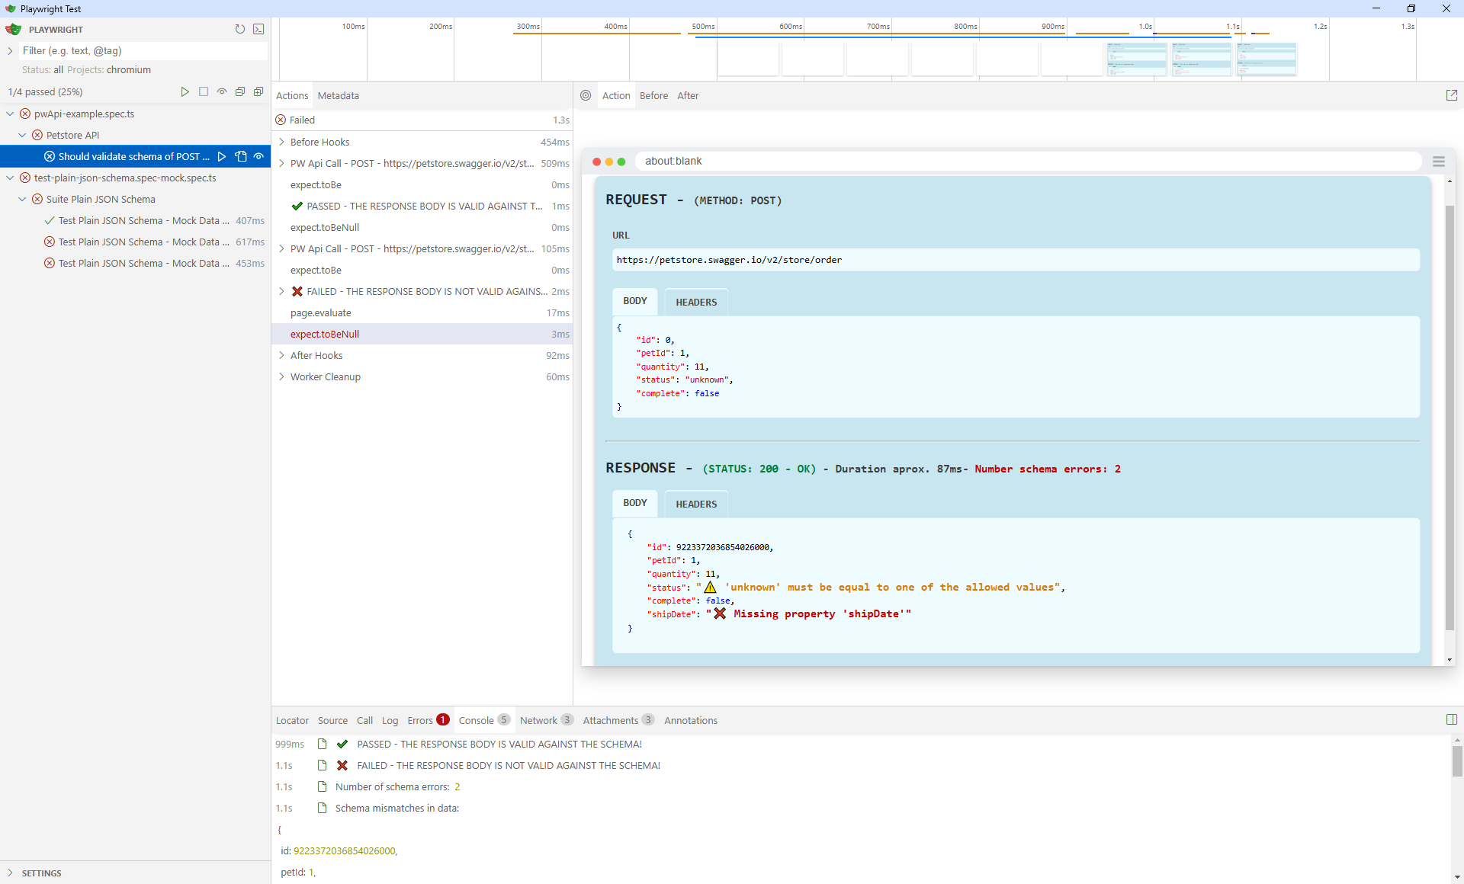Open the After snapshot tab

click(x=688, y=95)
